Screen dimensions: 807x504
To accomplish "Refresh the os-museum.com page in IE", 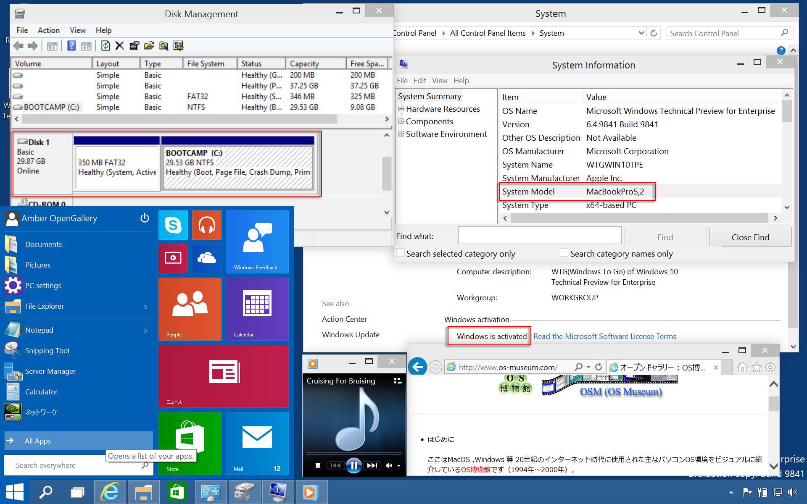I will click(x=599, y=367).
